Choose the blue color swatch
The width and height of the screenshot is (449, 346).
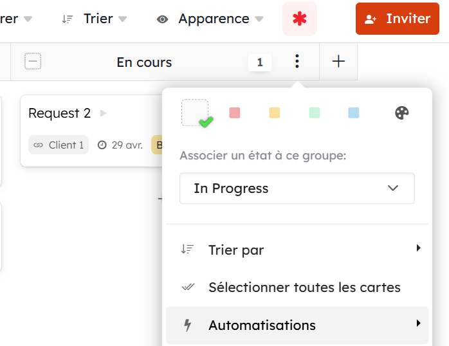tap(353, 113)
